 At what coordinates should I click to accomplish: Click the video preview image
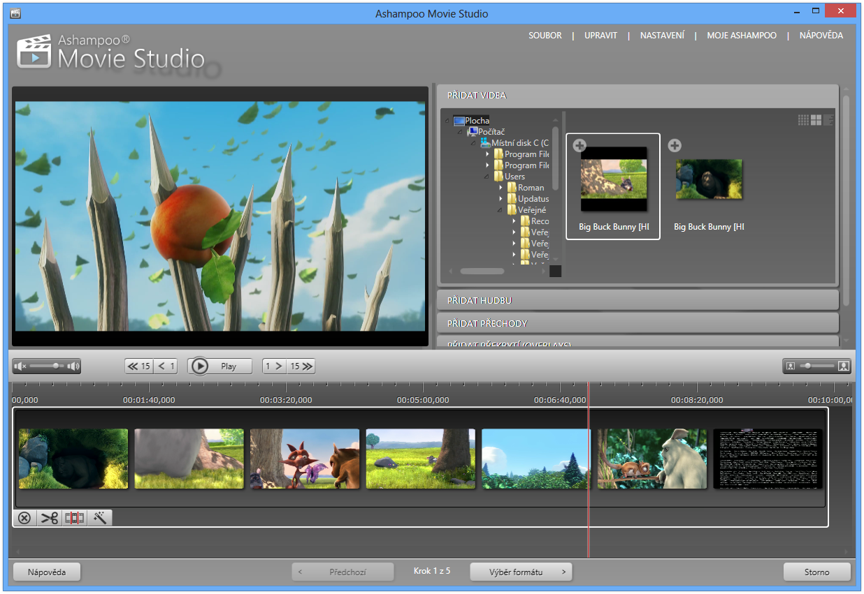[220, 216]
